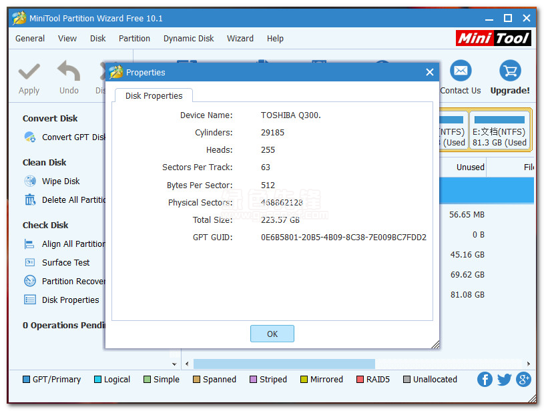Click the Convert Disk section heading

pyautogui.click(x=50, y=119)
